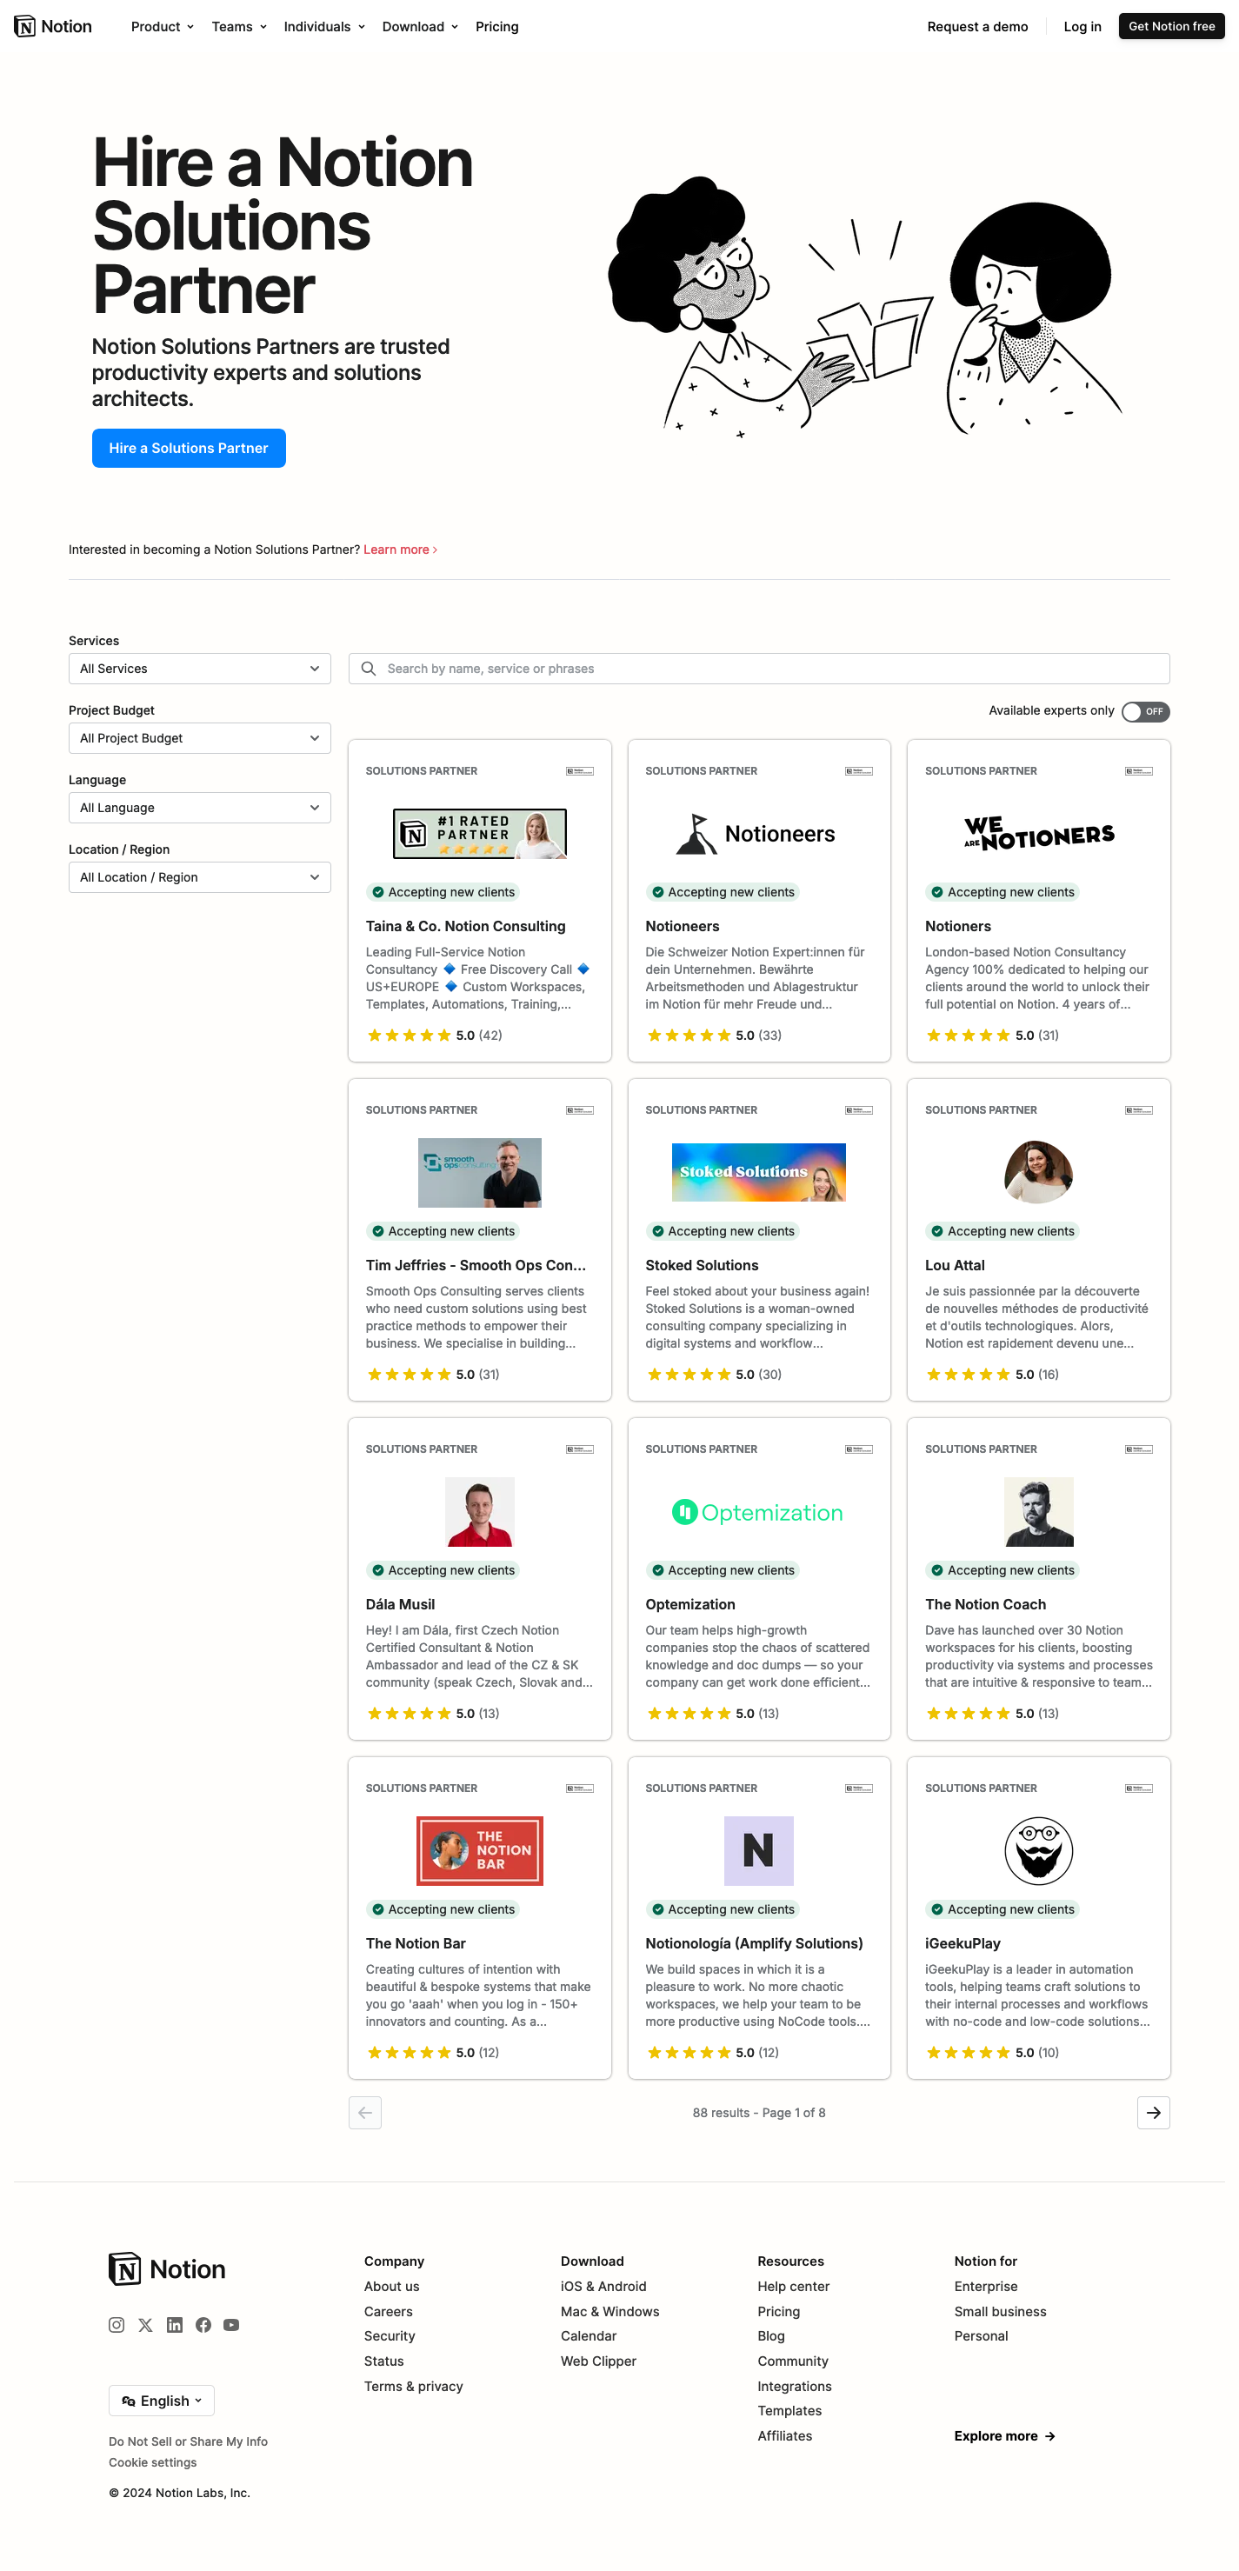This screenshot has height=2571, width=1239.
Task: Click Affiliates footer link
Action: tap(785, 2436)
